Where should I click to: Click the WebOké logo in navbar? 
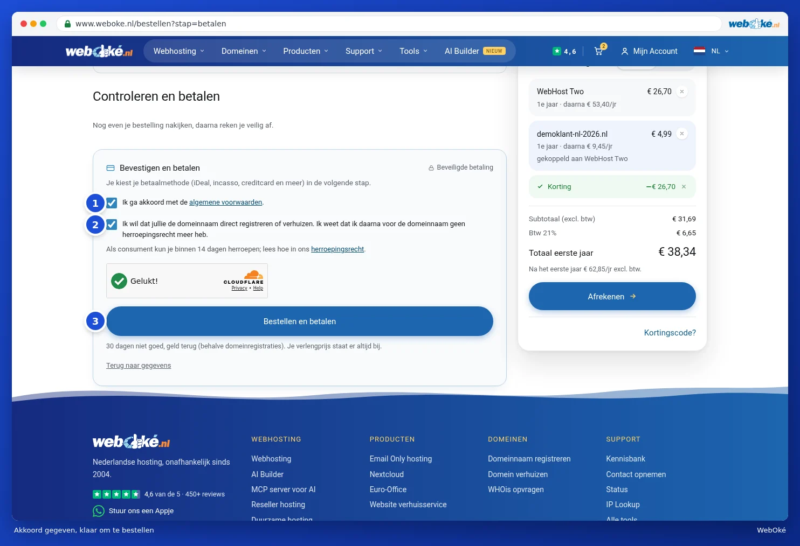99,51
